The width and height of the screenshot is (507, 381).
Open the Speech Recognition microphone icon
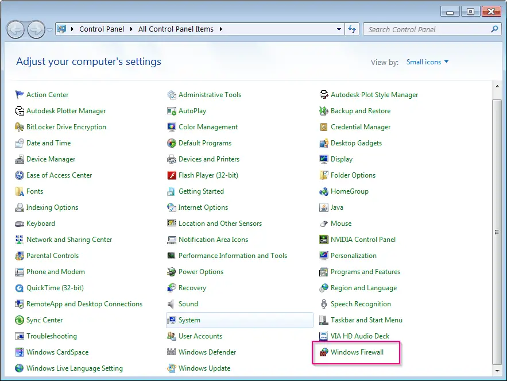[x=324, y=304]
